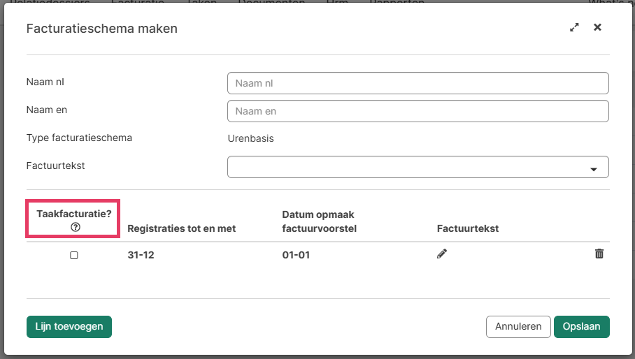The height and width of the screenshot is (359, 635).
Task: Close the Facturatieschema maken dialog
Action: coord(597,28)
